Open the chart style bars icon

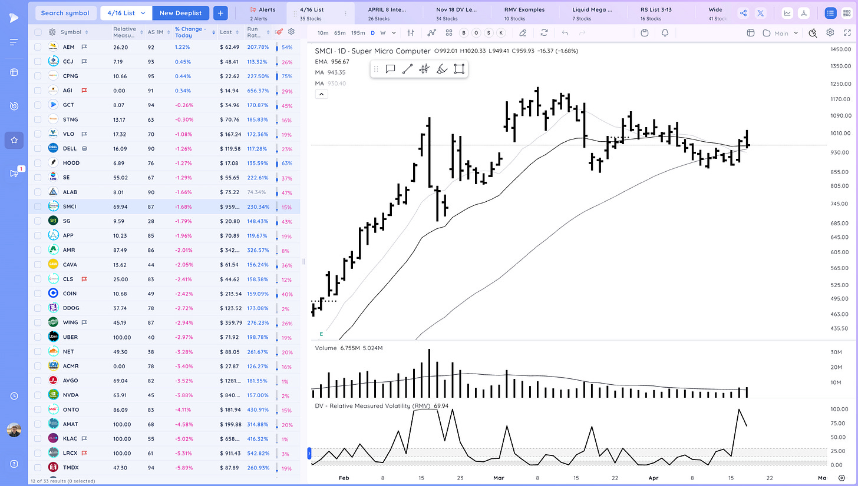411,33
